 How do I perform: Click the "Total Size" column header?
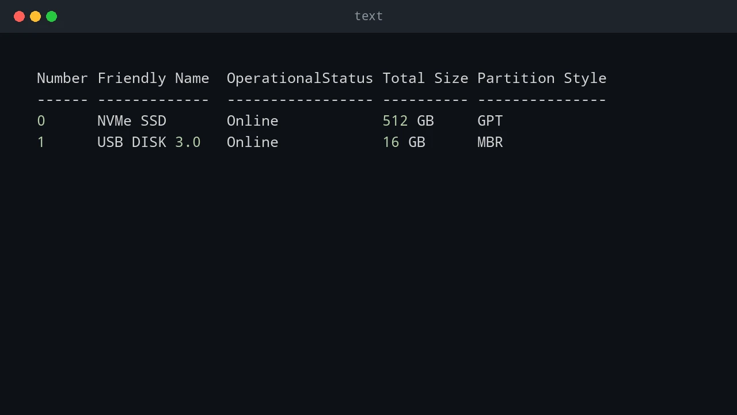click(426, 78)
